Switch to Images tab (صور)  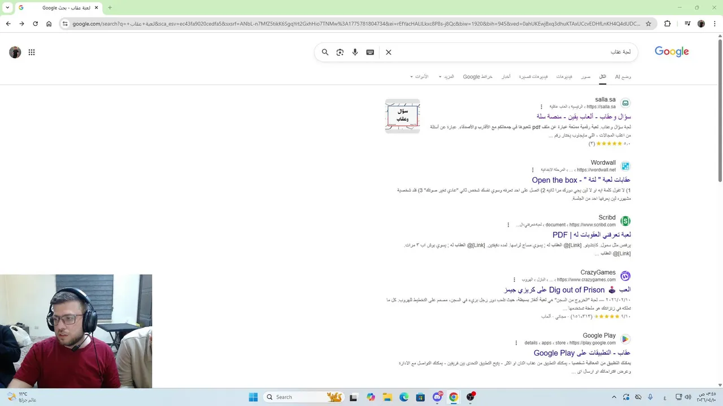(586, 76)
